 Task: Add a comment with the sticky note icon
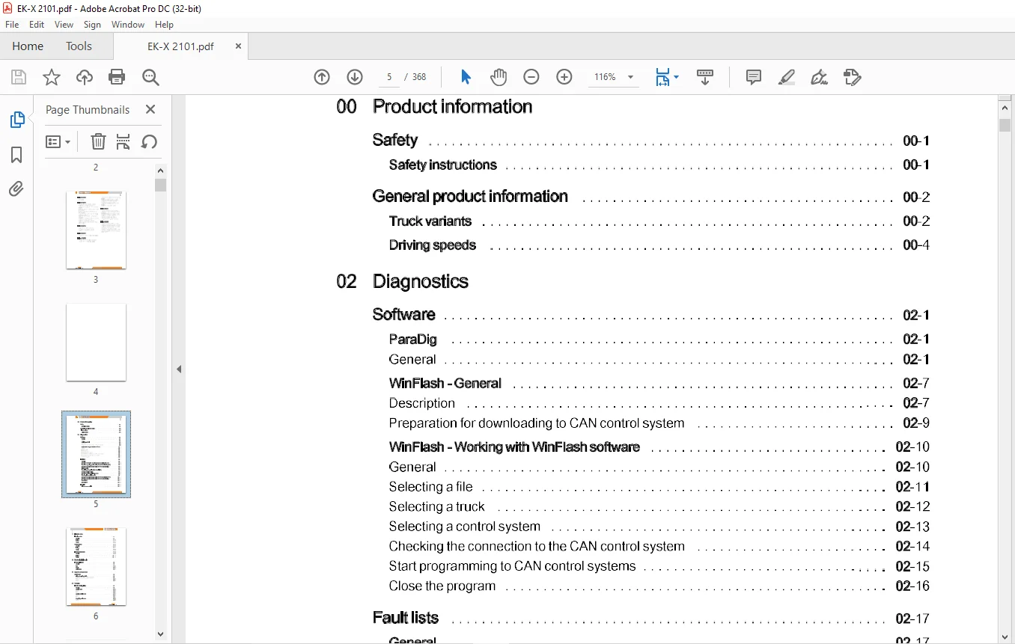coord(754,77)
